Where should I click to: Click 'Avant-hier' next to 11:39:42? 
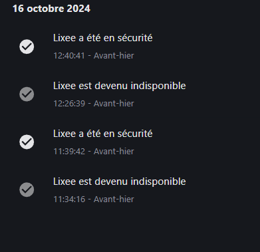(x=114, y=152)
